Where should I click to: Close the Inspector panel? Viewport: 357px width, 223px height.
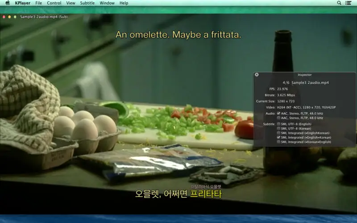tap(257, 74)
